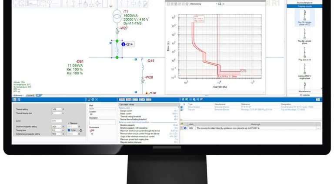Click the third button in calculated values toolbar
This screenshot has width=334, height=184.
point(135,100)
